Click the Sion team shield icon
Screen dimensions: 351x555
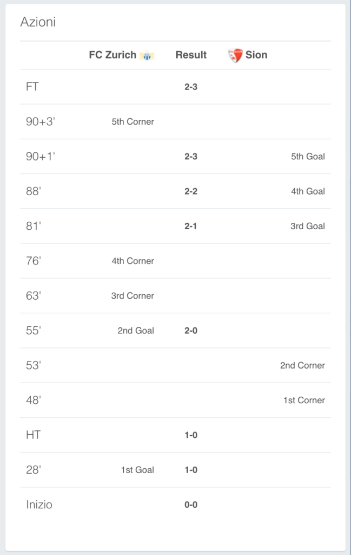click(235, 55)
